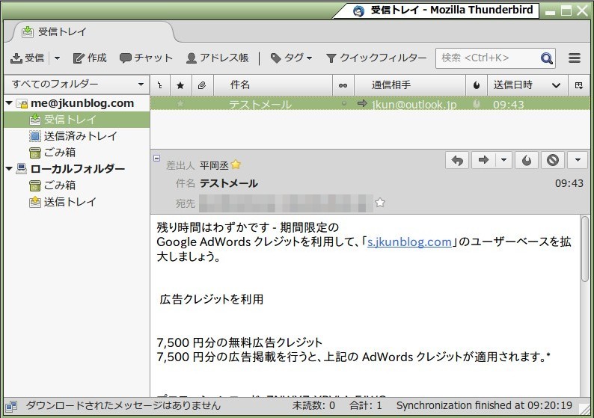
Task: Click the 受信 get messages button
Action: pos(27,58)
